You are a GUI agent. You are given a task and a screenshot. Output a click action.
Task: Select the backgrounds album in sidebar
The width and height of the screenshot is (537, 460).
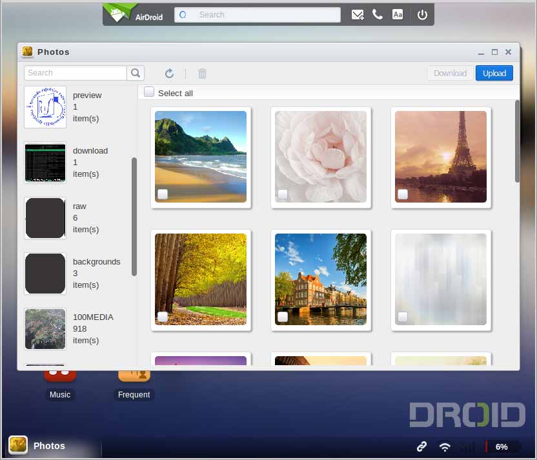(x=45, y=273)
